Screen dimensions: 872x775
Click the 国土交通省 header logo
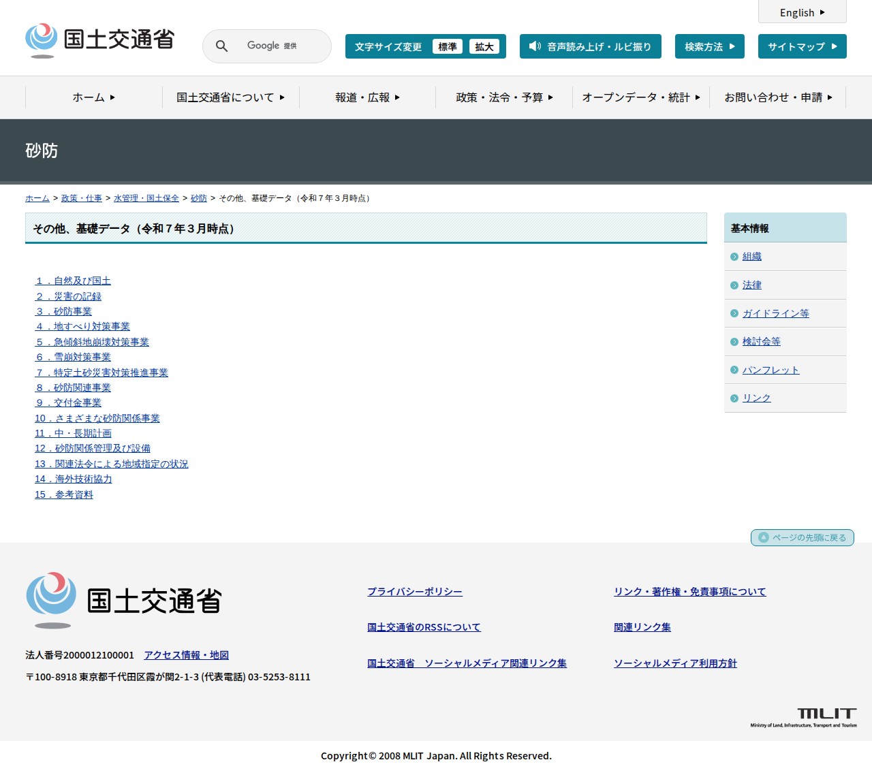[99, 40]
